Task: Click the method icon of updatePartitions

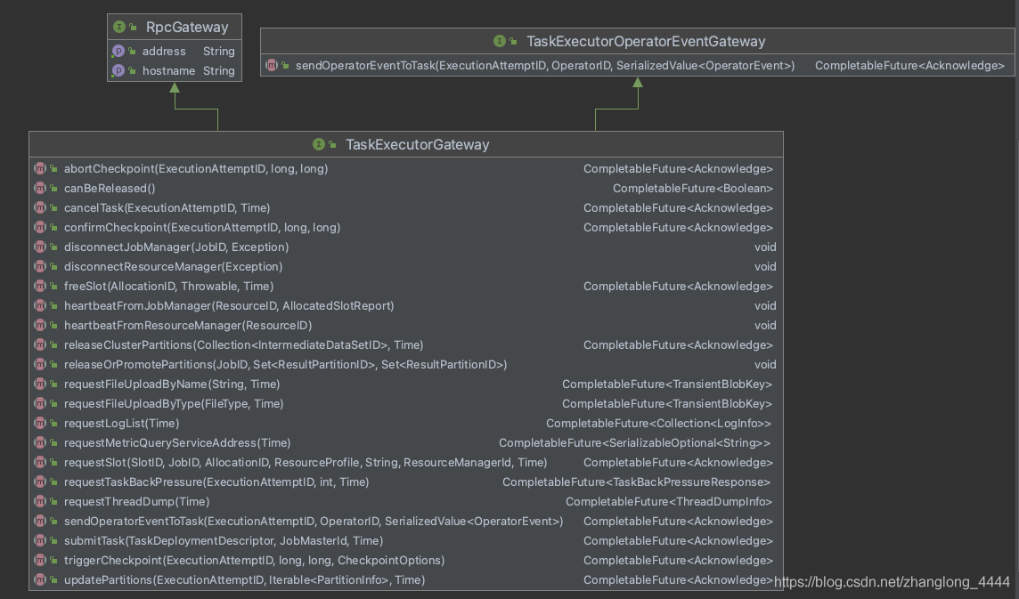Action: [x=40, y=579]
